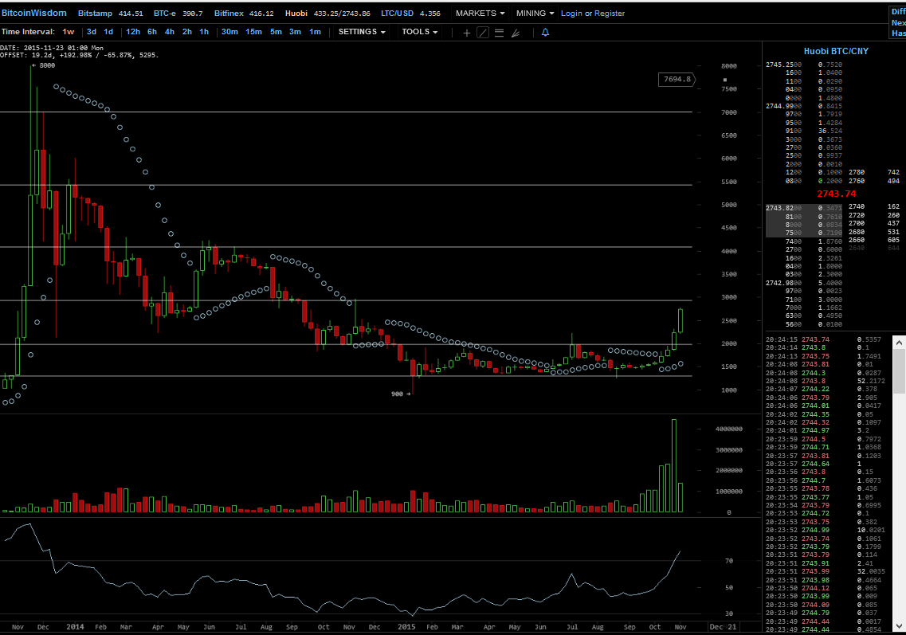Expand the MINING dropdown menu
This screenshot has height=635, width=906.
pyautogui.click(x=535, y=13)
